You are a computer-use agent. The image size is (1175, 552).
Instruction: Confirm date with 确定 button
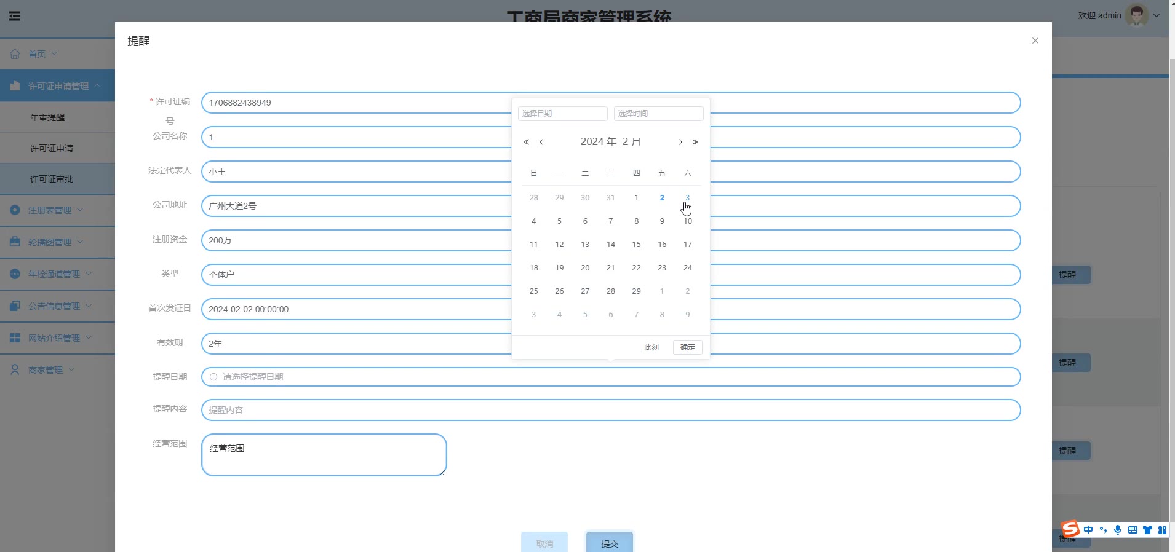pyautogui.click(x=688, y=347)
